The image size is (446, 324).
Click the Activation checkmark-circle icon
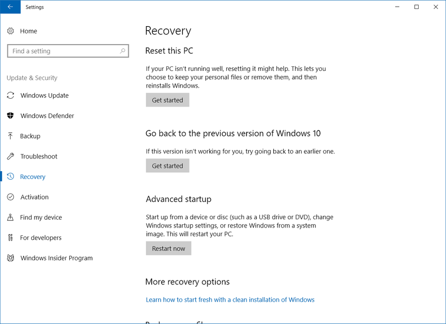(11, 197)
